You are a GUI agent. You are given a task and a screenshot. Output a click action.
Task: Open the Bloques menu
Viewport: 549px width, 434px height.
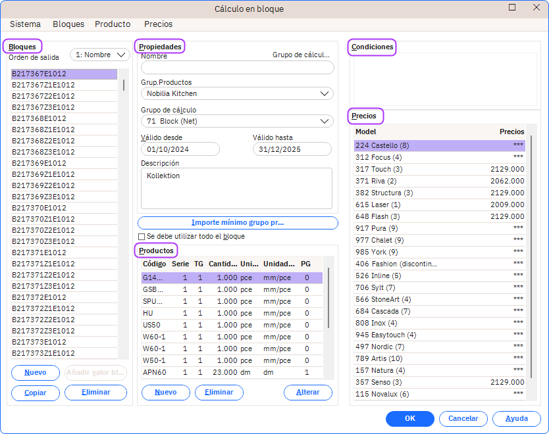(68, 24)
